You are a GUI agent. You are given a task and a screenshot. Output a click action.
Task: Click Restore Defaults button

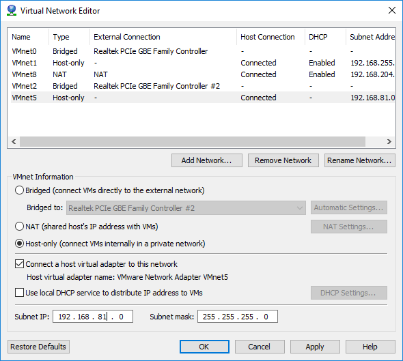click(38, 347)
